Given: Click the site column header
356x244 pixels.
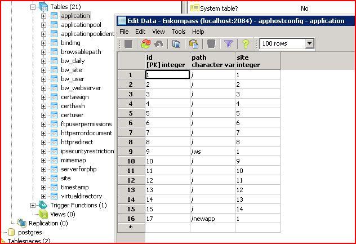Looking at the screenshot, I should [257, 61].
